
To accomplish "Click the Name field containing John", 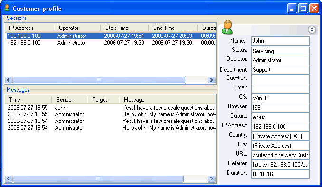I will 280,41.
